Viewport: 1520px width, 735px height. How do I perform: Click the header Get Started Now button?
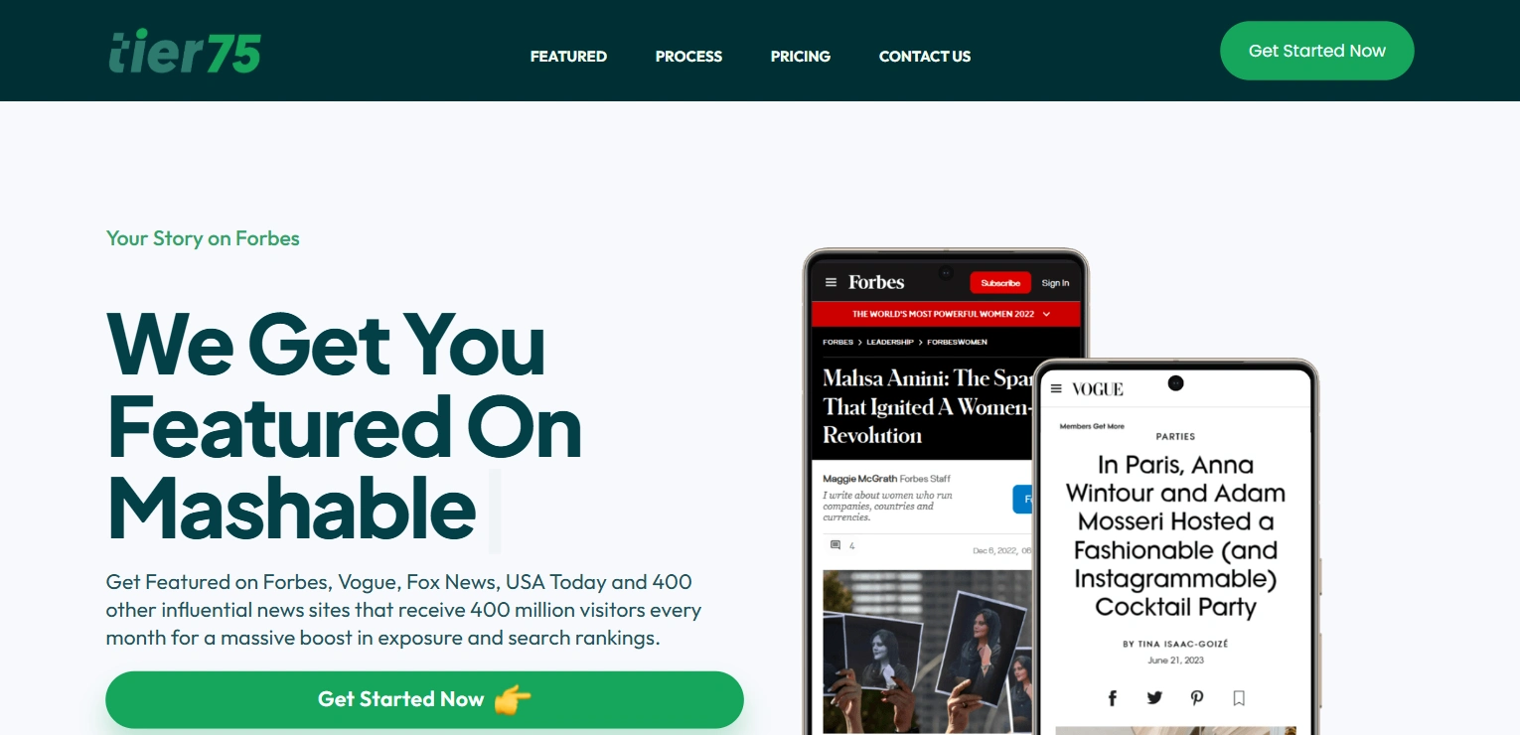click(1316, 51)
